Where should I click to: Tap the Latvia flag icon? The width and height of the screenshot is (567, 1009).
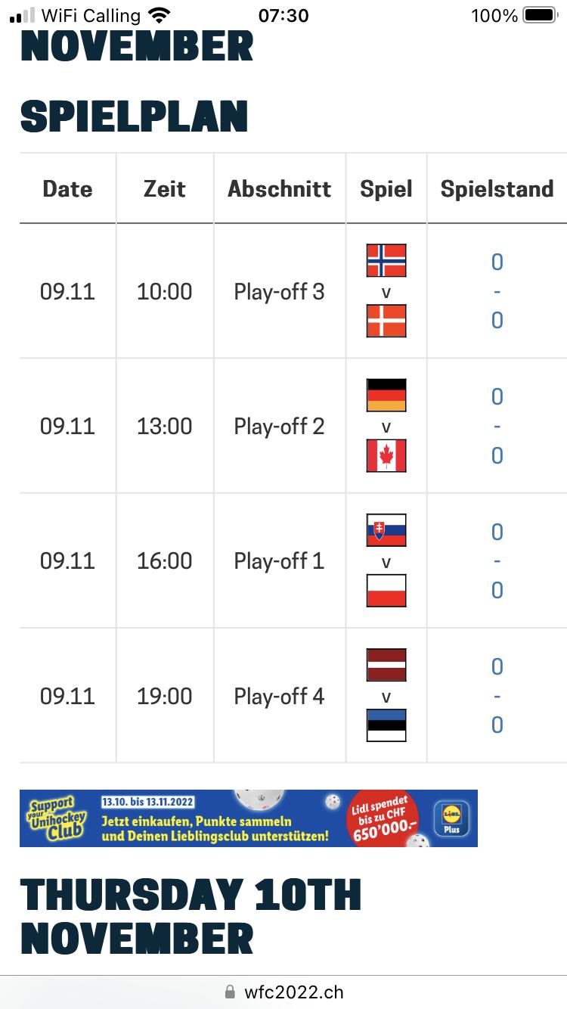tap(386, 665)
